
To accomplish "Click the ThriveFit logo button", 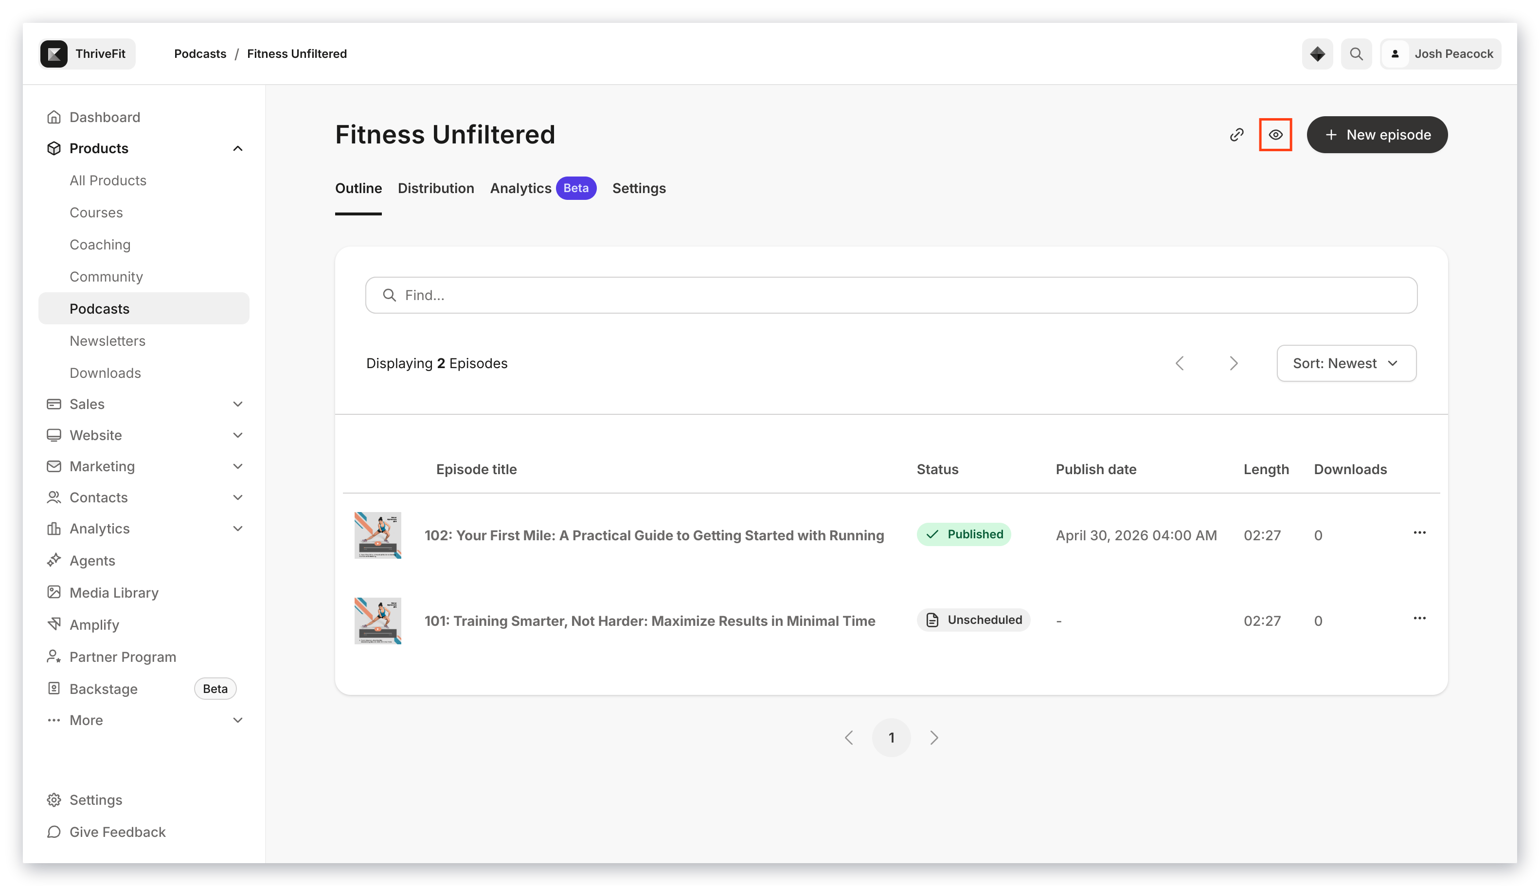I will pos(87,53).
